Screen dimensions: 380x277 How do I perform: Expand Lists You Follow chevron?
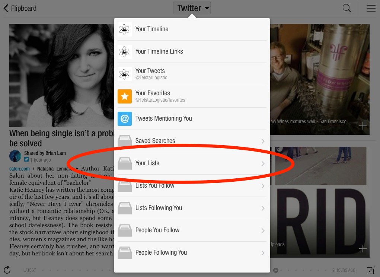(263, 186)
